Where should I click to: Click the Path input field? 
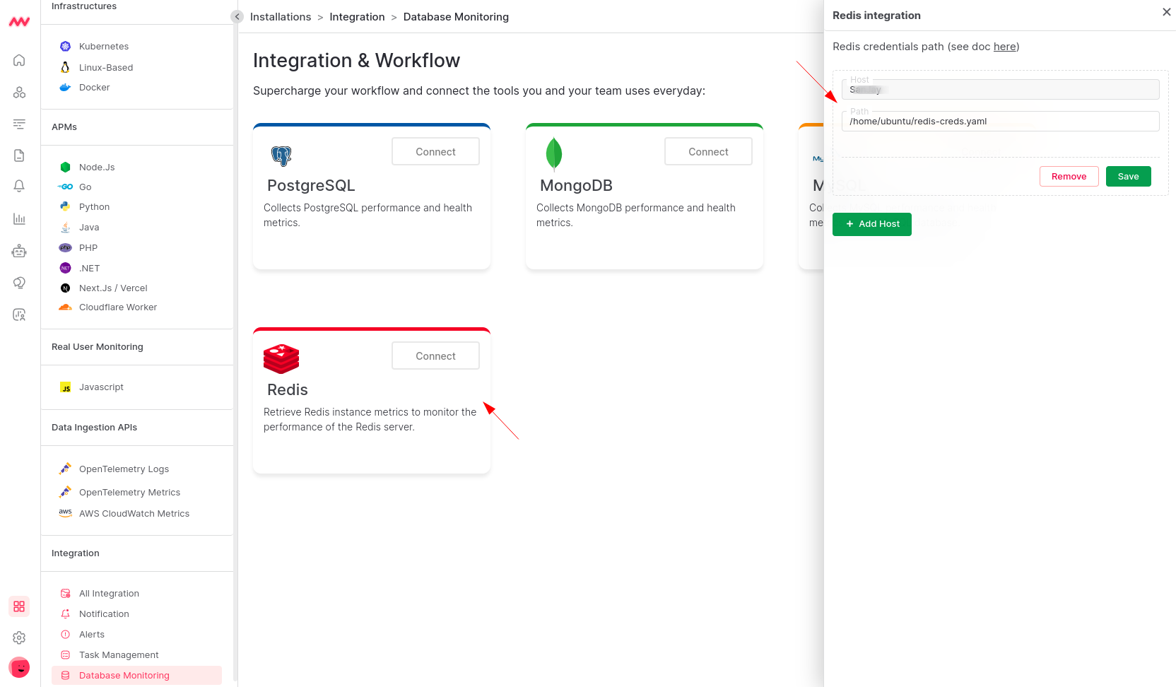coord(1000,122)
